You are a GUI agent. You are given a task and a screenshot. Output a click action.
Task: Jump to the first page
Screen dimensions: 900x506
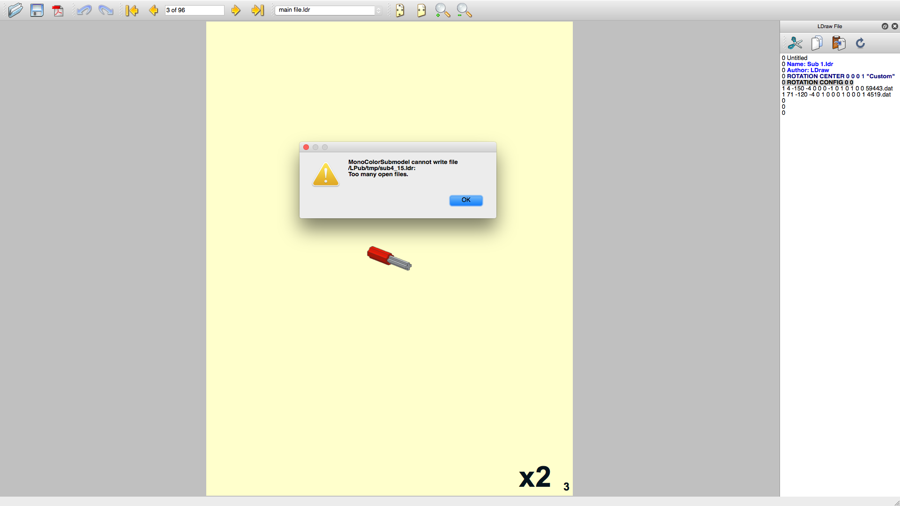pos(133,10)
